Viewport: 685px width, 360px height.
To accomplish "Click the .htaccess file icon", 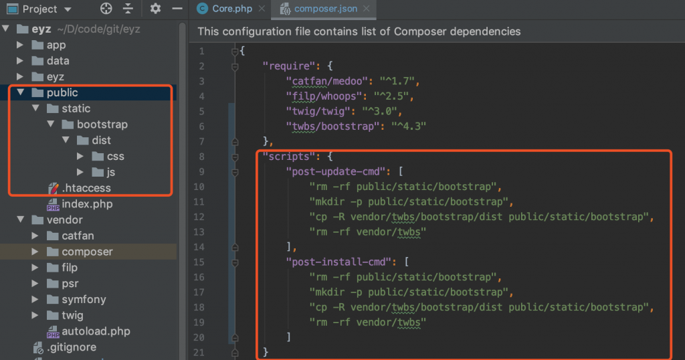I will [53, 188].
